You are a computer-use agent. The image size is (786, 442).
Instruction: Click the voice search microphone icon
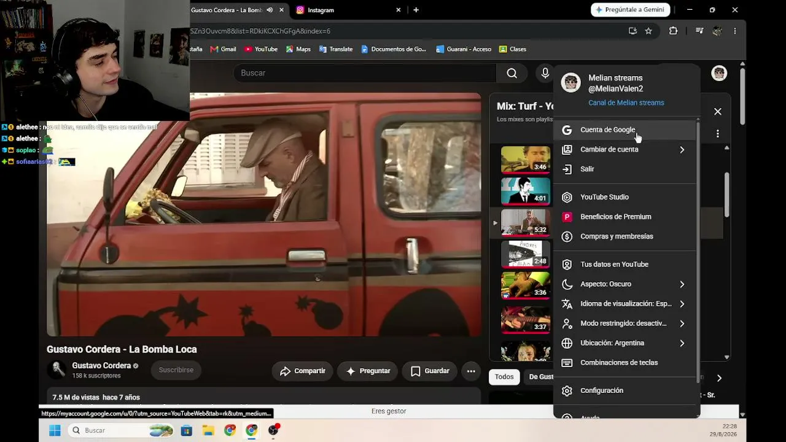tap(545, 73)
